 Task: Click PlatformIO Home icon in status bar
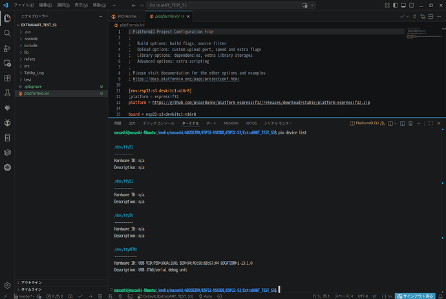(70, 296)
